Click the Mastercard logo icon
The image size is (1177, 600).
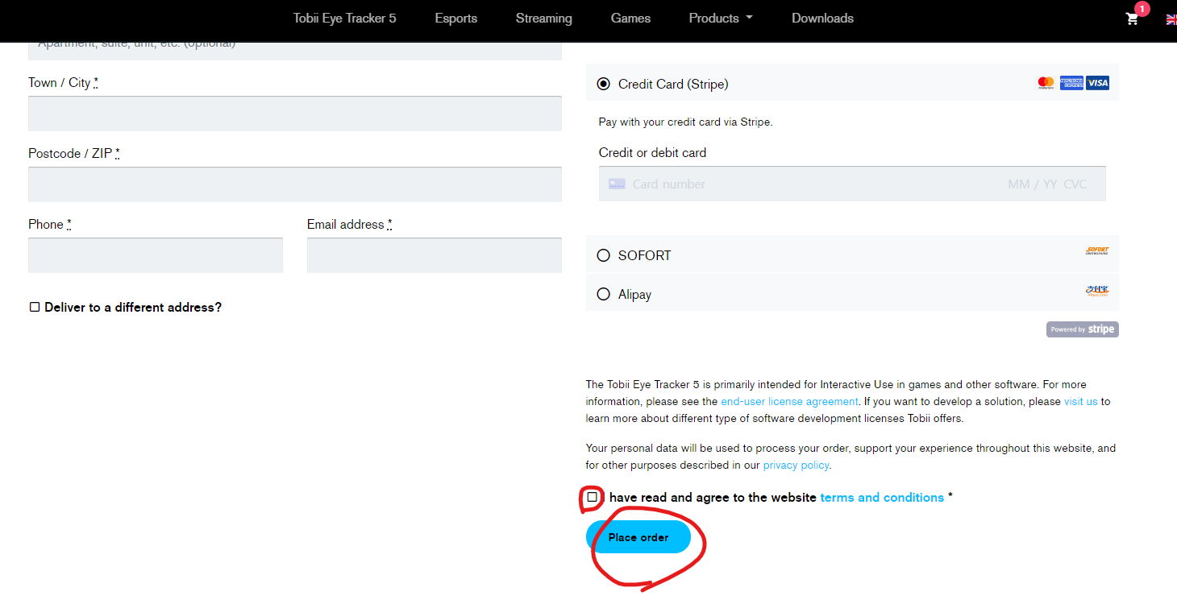[x=1046, y=83]
